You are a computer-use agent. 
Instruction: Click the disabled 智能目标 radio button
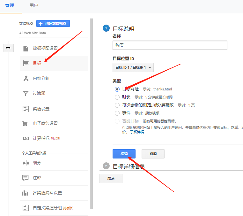117,121
